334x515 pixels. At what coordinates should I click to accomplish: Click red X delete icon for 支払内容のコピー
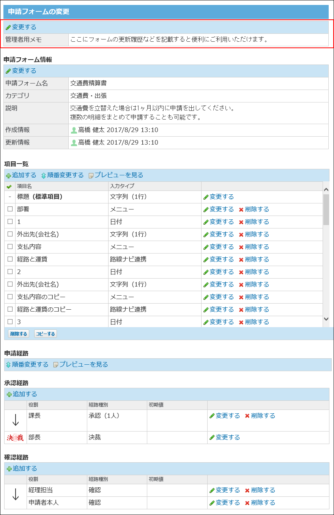point(241,297)
